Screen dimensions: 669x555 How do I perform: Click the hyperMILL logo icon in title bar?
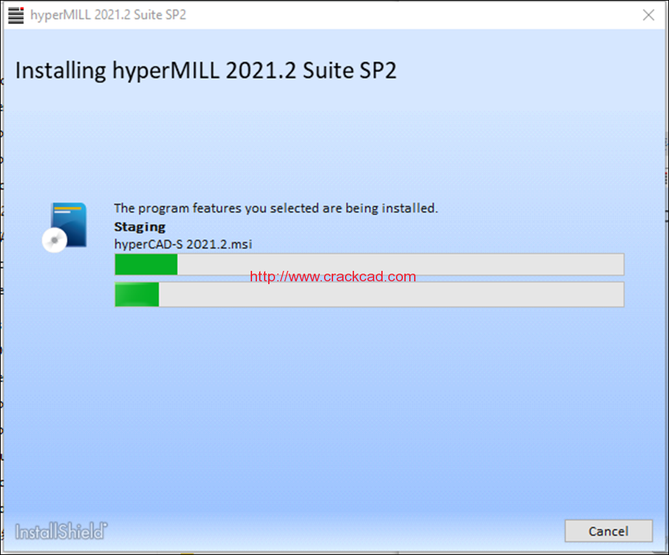point(16,15)
